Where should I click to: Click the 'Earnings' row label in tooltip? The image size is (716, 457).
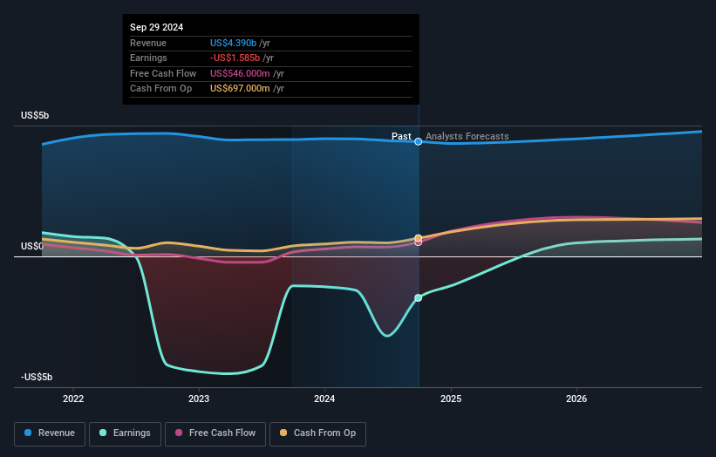tap(148, 58)
